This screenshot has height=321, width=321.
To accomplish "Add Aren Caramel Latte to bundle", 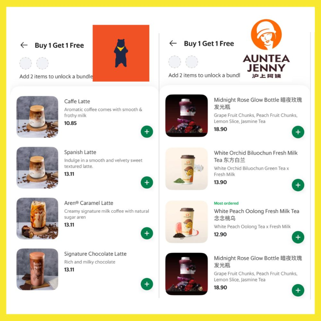I will click(x=147, y=233).
